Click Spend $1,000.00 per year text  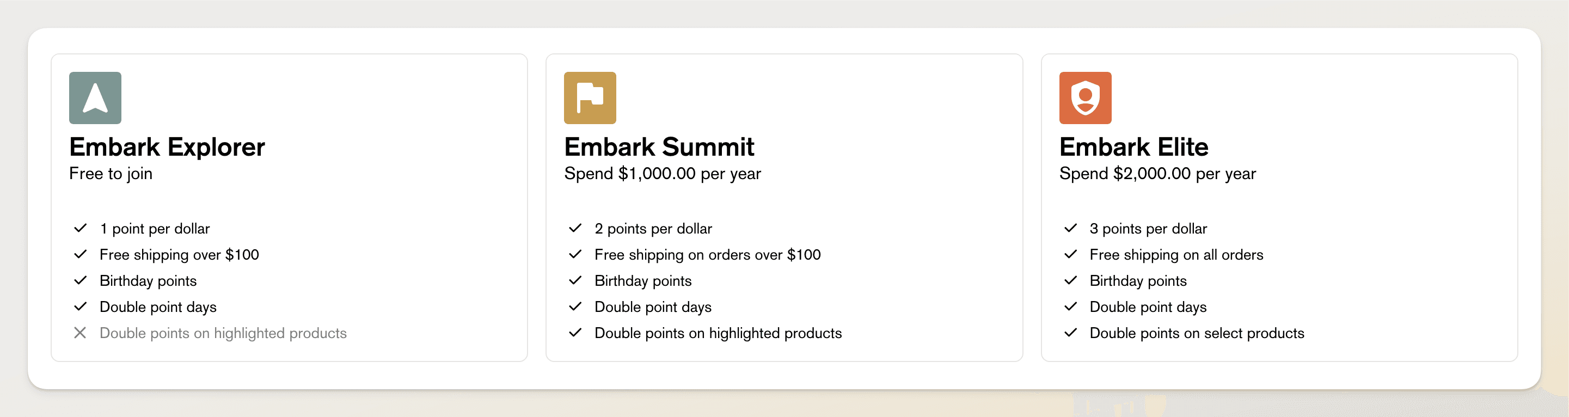coord(662,174)
